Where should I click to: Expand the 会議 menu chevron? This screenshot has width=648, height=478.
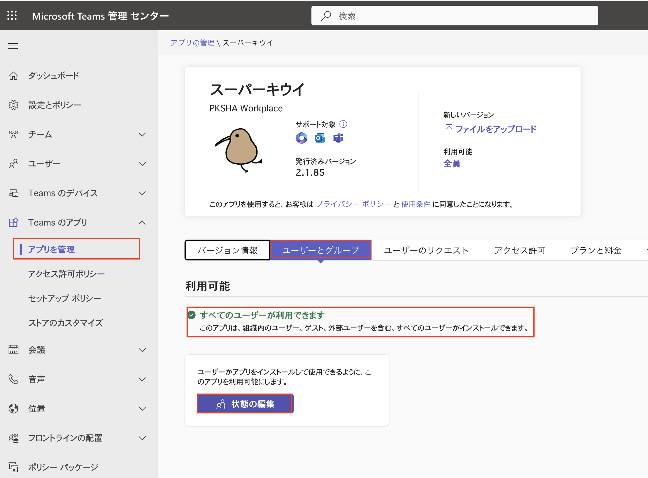tap(142, 350)
